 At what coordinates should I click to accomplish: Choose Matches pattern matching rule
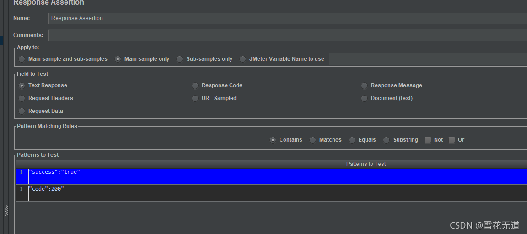[x=312, y=140]
